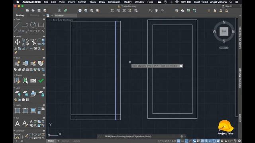Toggle ortho mode in status bar
This screenshot has height=143, width=255.
click(186, 141)
